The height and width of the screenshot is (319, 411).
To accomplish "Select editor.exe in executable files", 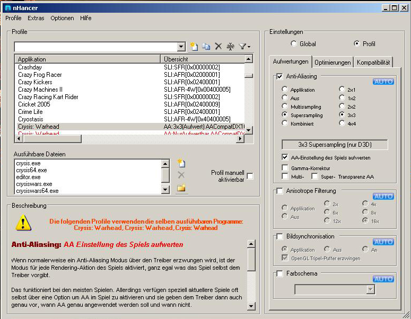I will (x=88, y=177).
